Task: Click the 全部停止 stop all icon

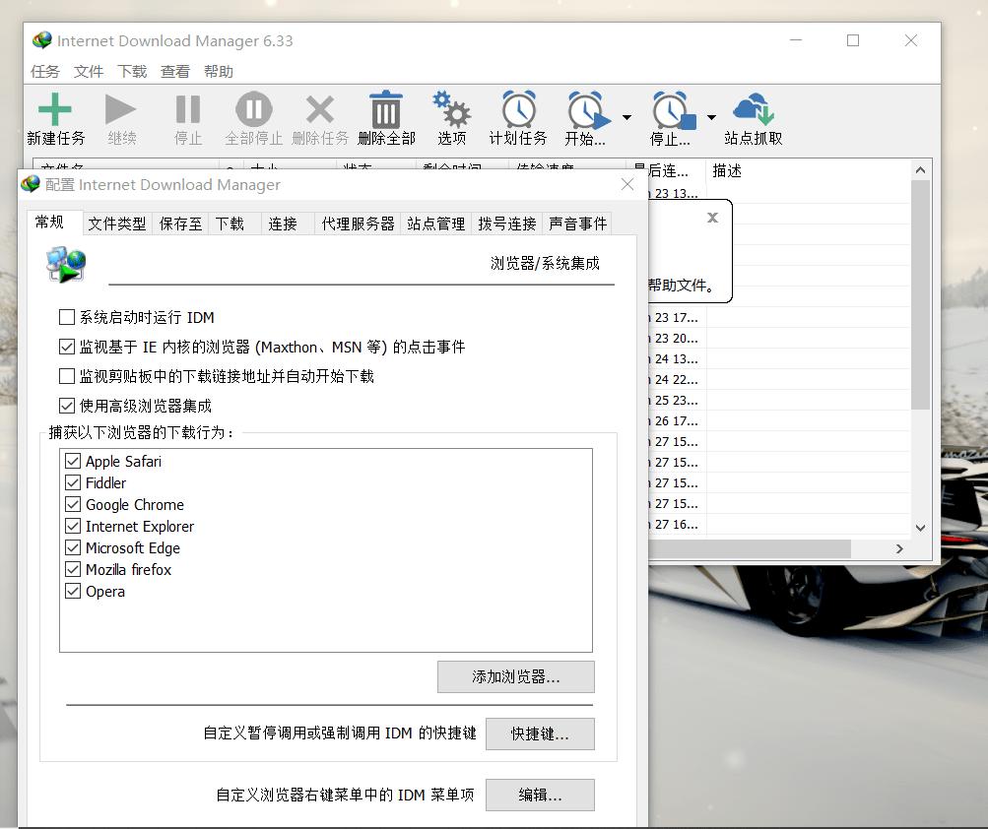Action: (252, 108)
